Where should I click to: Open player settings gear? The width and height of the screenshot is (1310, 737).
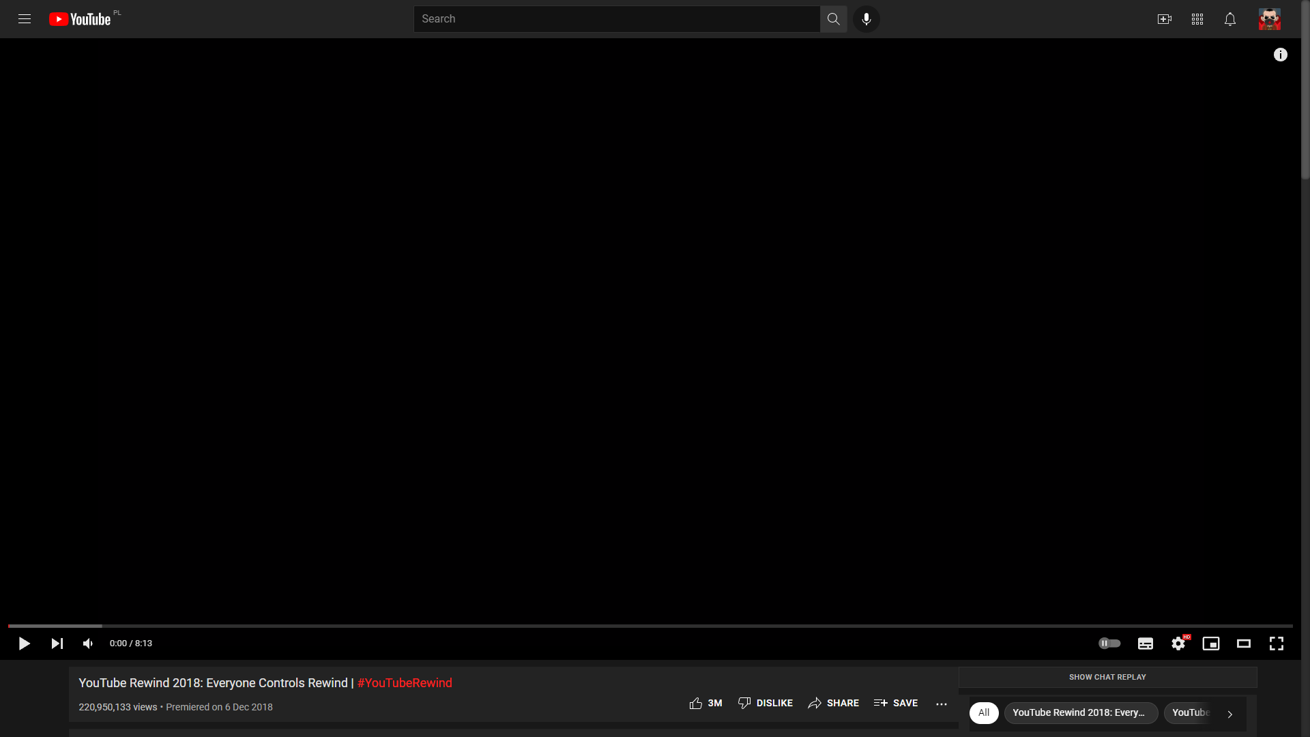(1178, 644)
